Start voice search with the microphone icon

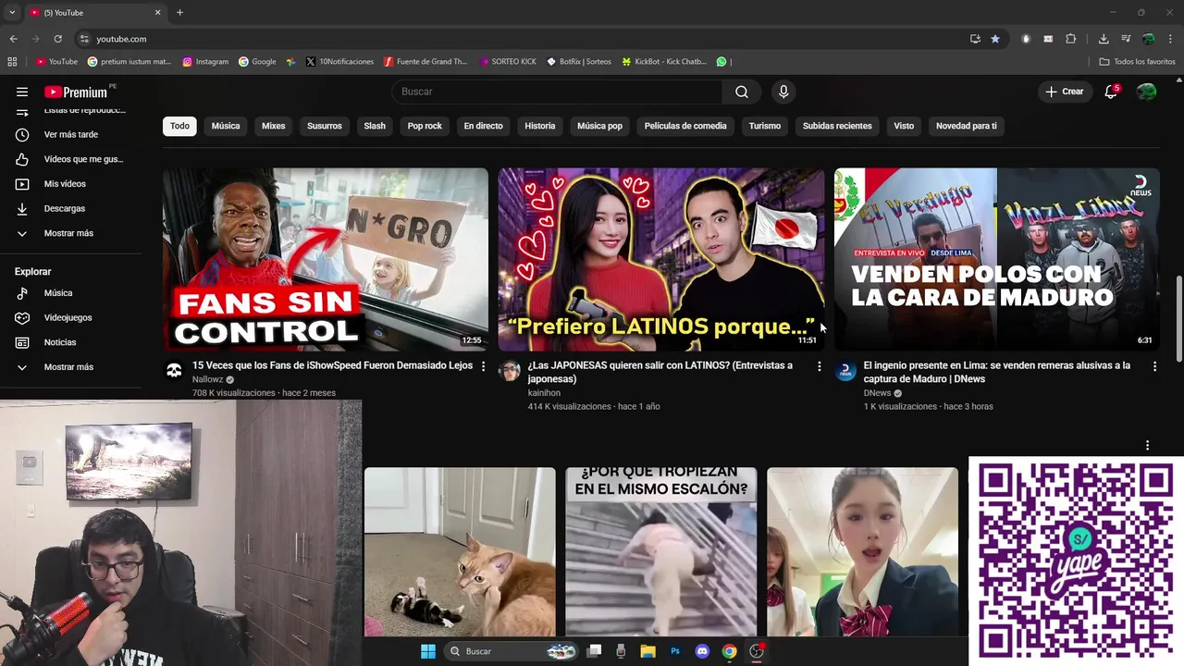click(783, 92)
